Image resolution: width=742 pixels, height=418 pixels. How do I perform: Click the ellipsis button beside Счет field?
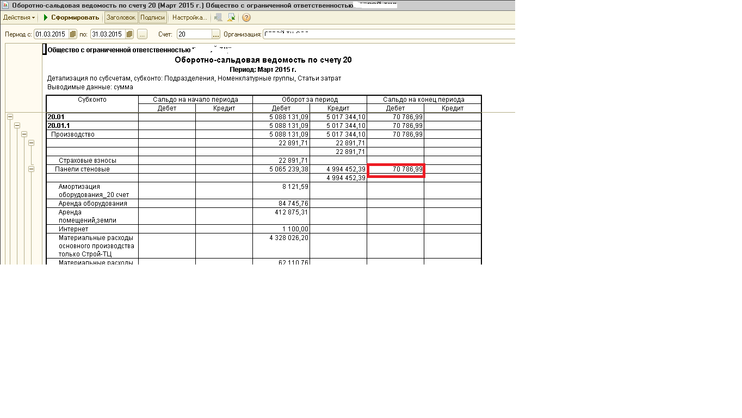click(x=216, y=34)
